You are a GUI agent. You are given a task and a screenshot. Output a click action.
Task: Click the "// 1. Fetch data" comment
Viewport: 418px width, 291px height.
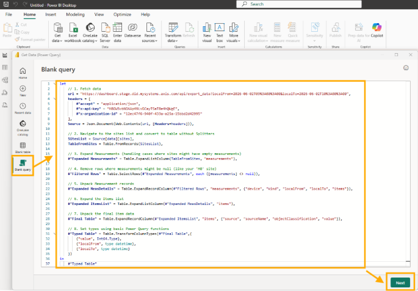tap(84, 88)
